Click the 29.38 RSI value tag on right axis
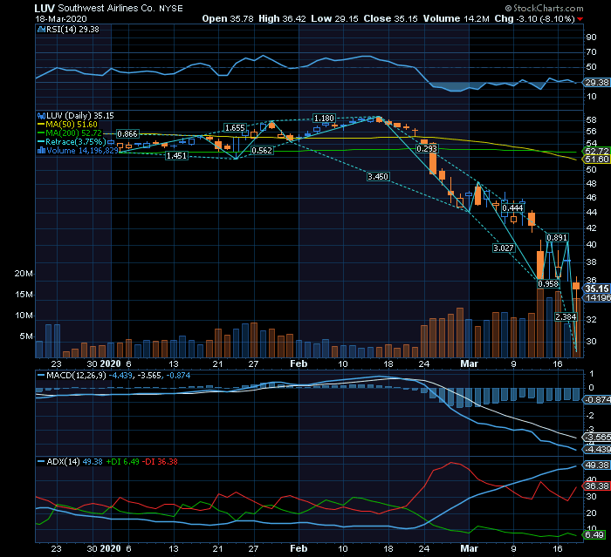611x557 pixels. pyautogui.click(x=596, y=83)
